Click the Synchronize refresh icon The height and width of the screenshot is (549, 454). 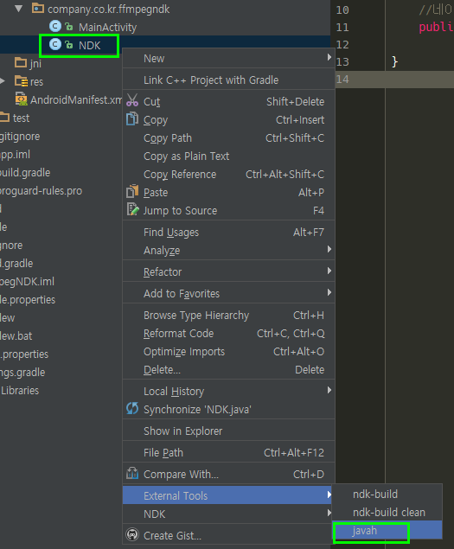[x=132, y=408]
